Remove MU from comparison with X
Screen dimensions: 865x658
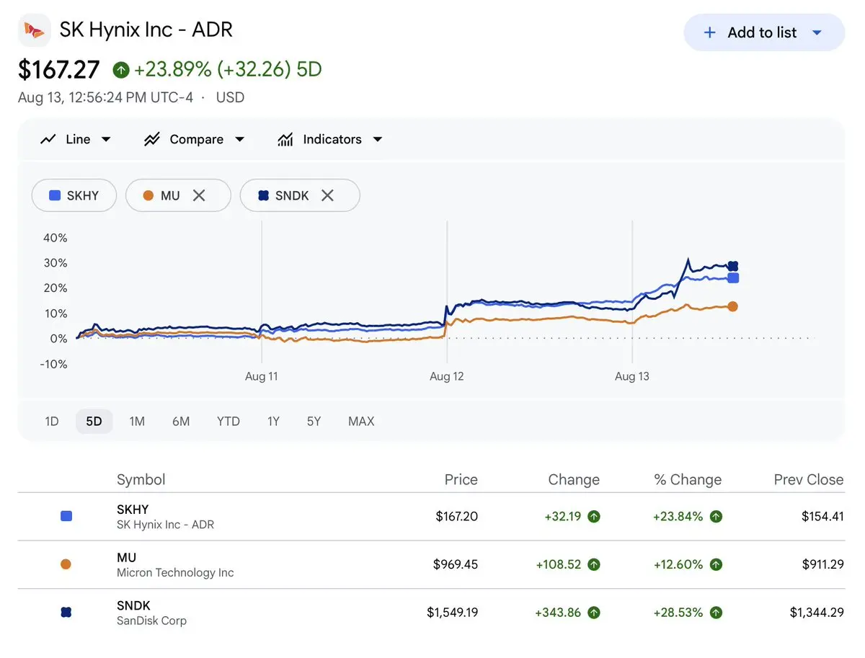click(199, 195)
